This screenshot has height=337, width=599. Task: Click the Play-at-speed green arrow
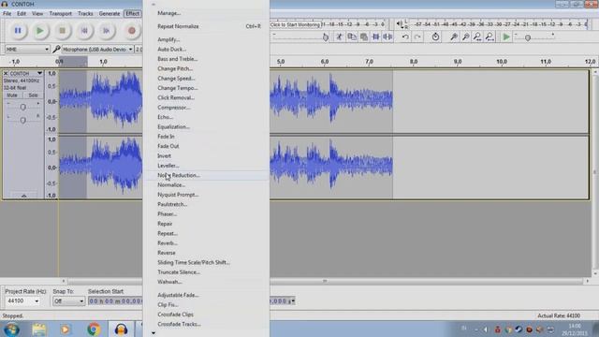click(506, 37)
